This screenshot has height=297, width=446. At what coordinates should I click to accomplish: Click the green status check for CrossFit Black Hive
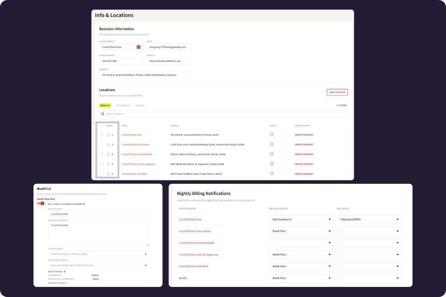272,134
